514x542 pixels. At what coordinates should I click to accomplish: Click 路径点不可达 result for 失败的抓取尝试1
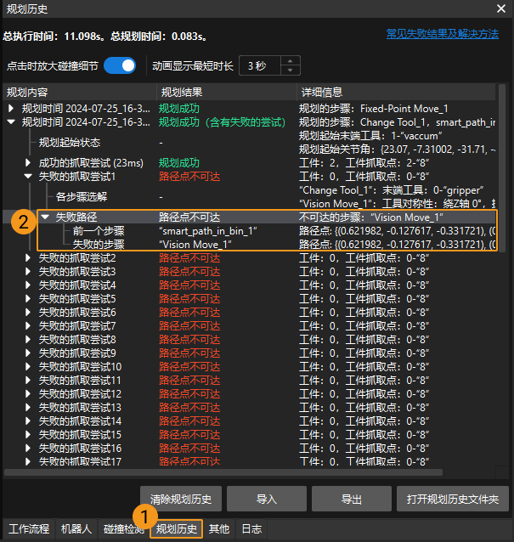pos(189,177)
